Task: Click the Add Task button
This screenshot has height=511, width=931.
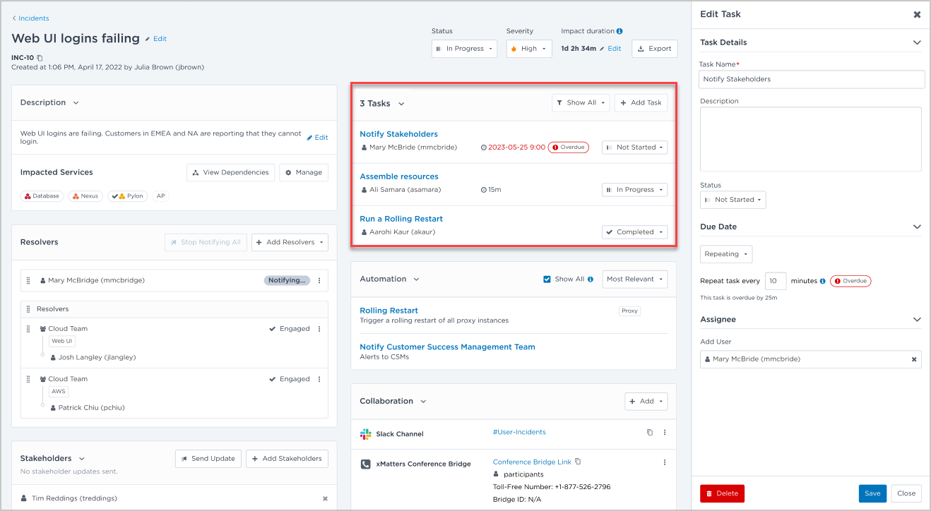Action: pos(641,103)
